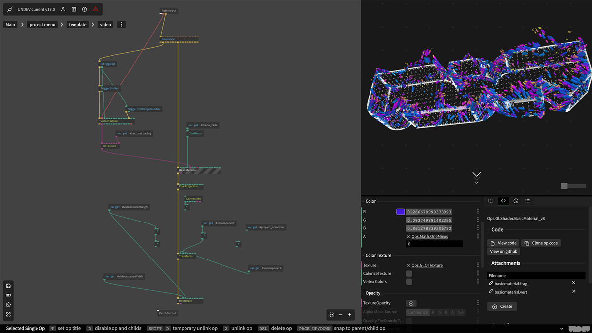Switch to the history clock tab
The height and width of the screenshot is (333, 592).
[x=516, y=201]
